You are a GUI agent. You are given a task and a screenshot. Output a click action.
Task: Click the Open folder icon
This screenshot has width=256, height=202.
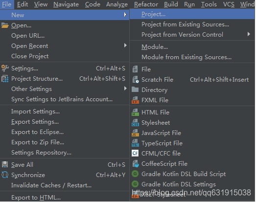pos(5,25)
